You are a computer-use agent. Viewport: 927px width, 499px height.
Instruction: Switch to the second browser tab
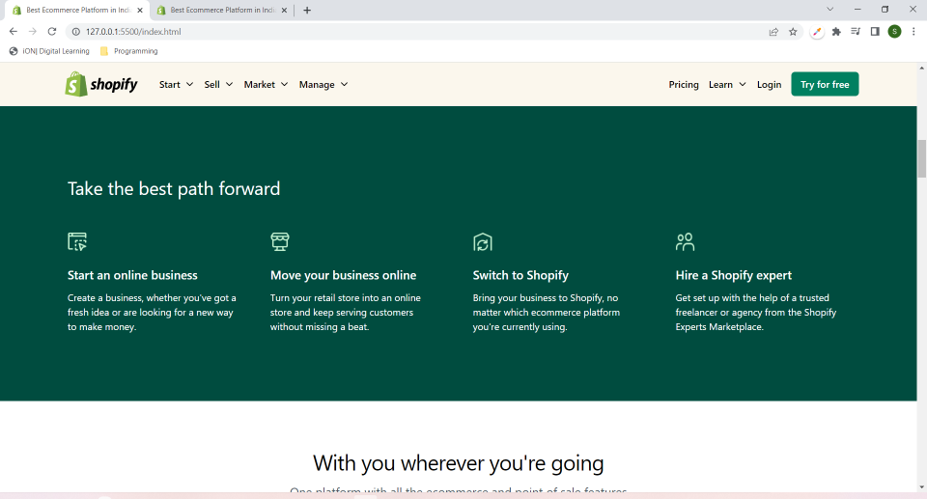click(x=222, y=10)
